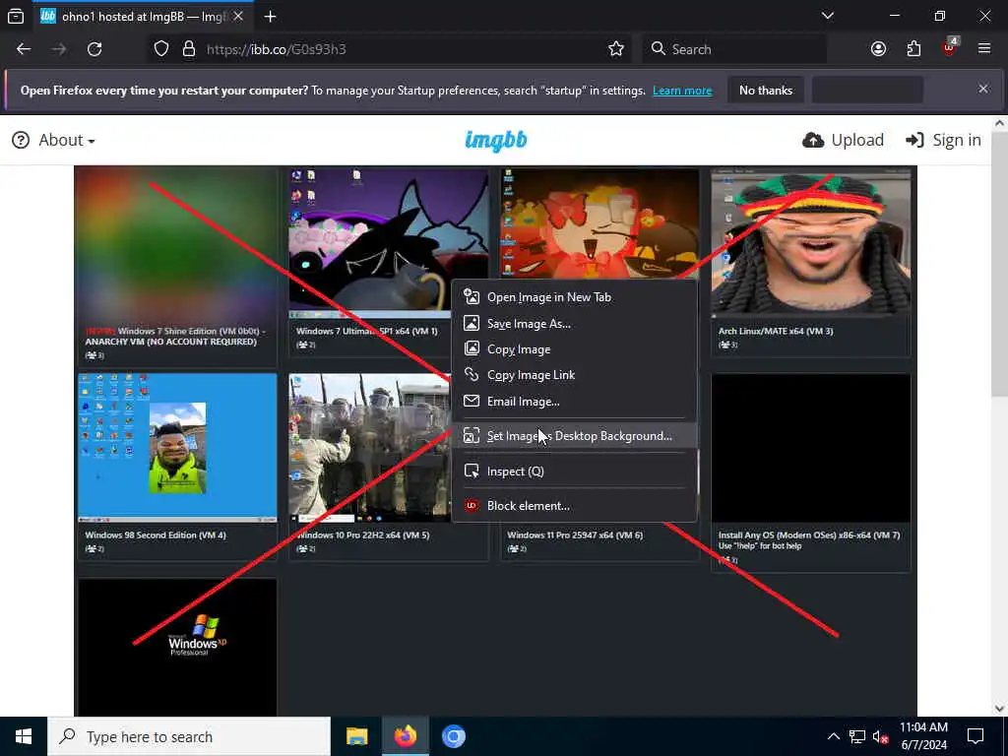The height and width of the screenshot is (756, 1008).
Task: Click the taskbar search box
Action: point(189,736)
